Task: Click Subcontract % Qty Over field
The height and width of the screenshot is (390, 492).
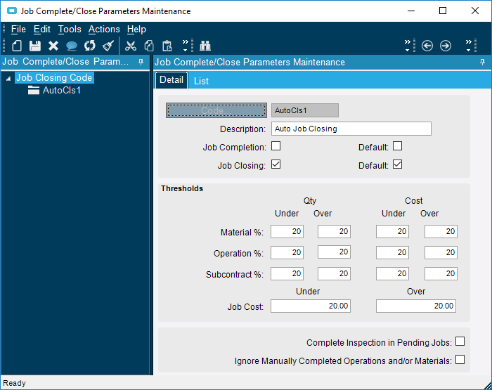Action: point(334,273)
